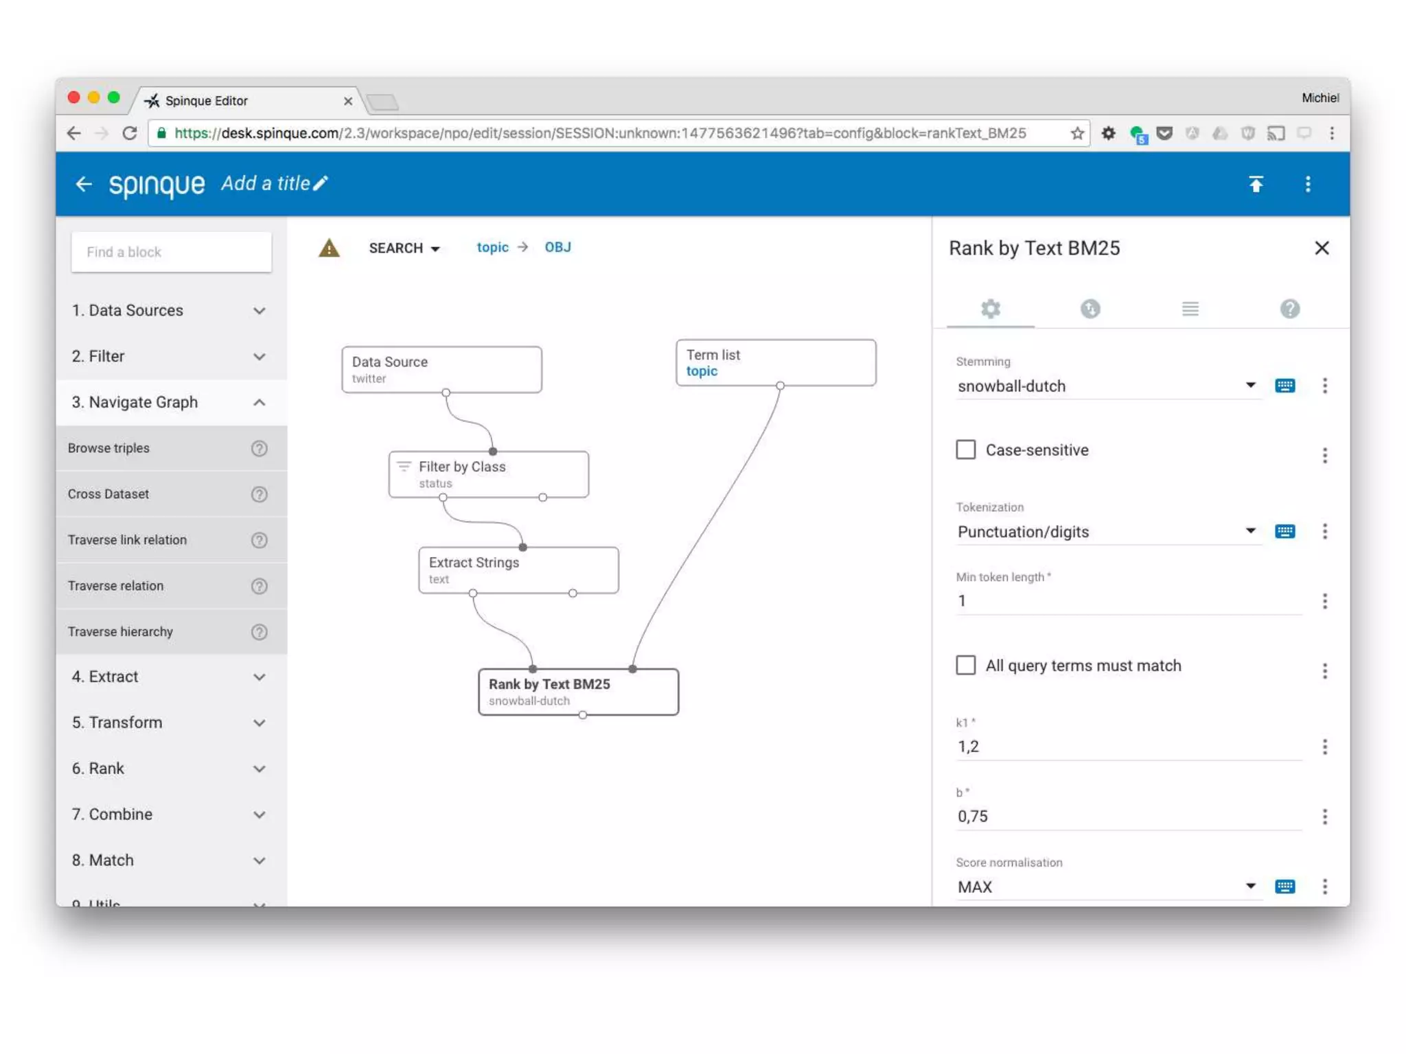
Task: Show help for Traverse relation
Action: coord(259,586)
